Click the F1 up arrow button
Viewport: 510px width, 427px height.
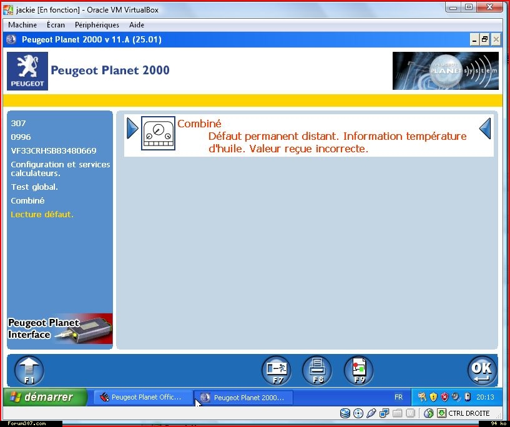tap(29, 370)
